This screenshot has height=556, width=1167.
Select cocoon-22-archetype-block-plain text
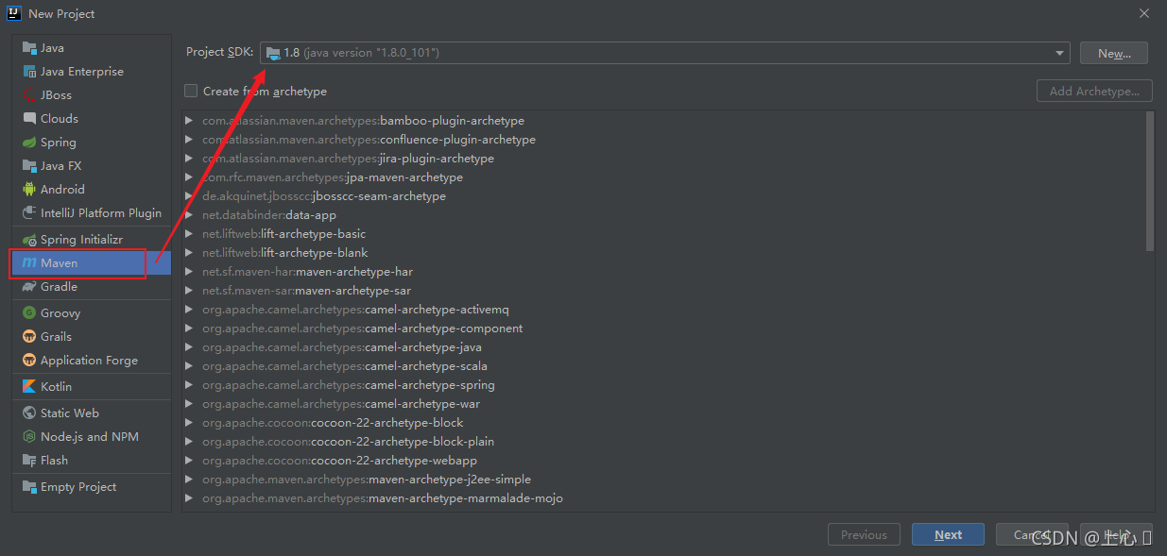403,441
